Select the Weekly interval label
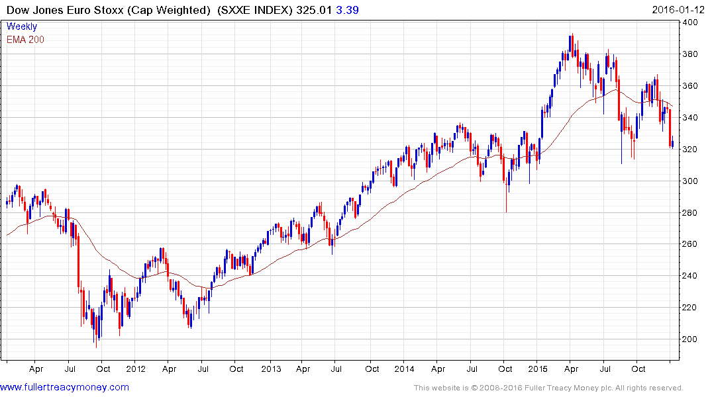Image resolution: width=712 pixels, height=397 pixels. [x=22, y=26]
